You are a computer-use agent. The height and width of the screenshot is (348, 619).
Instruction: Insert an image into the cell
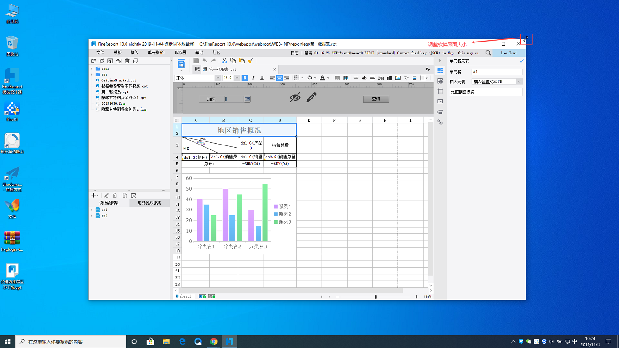tap(398, 78)
